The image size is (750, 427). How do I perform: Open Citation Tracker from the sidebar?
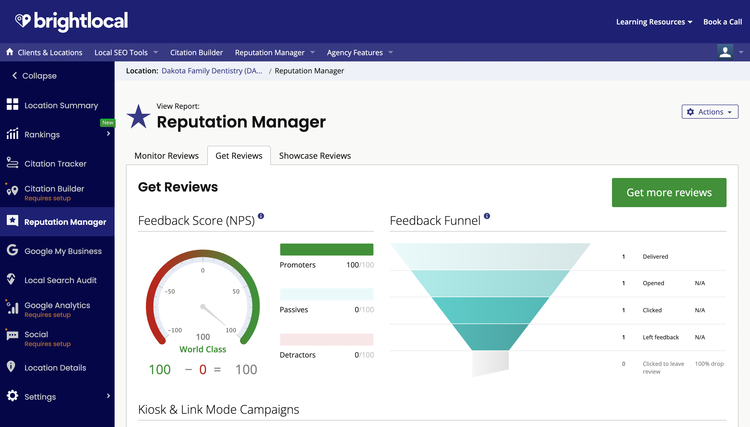(12, 163)
